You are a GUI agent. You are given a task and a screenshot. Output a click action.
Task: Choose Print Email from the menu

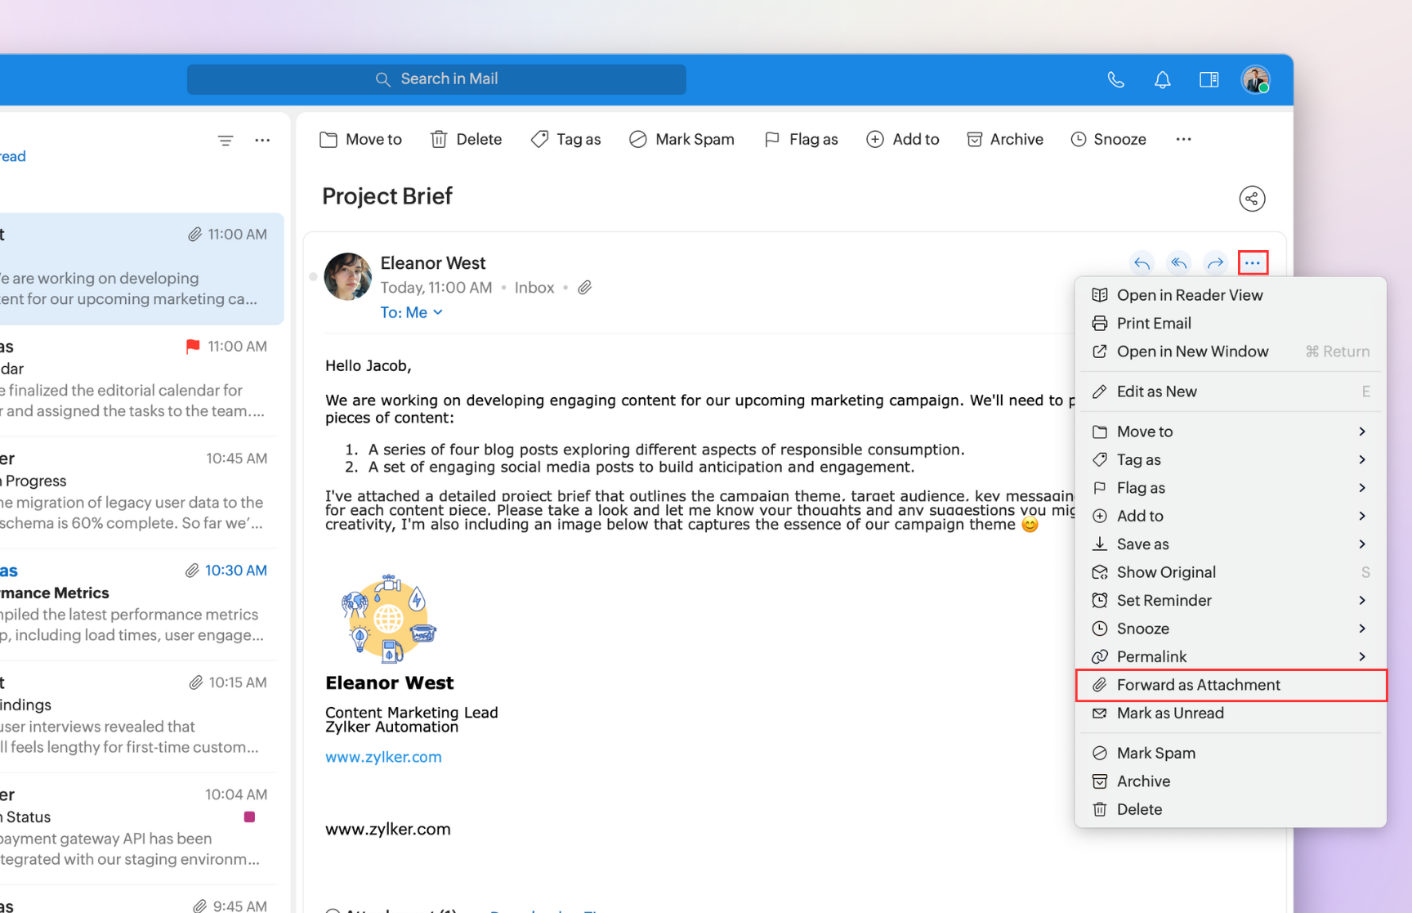pos(1231,324)
